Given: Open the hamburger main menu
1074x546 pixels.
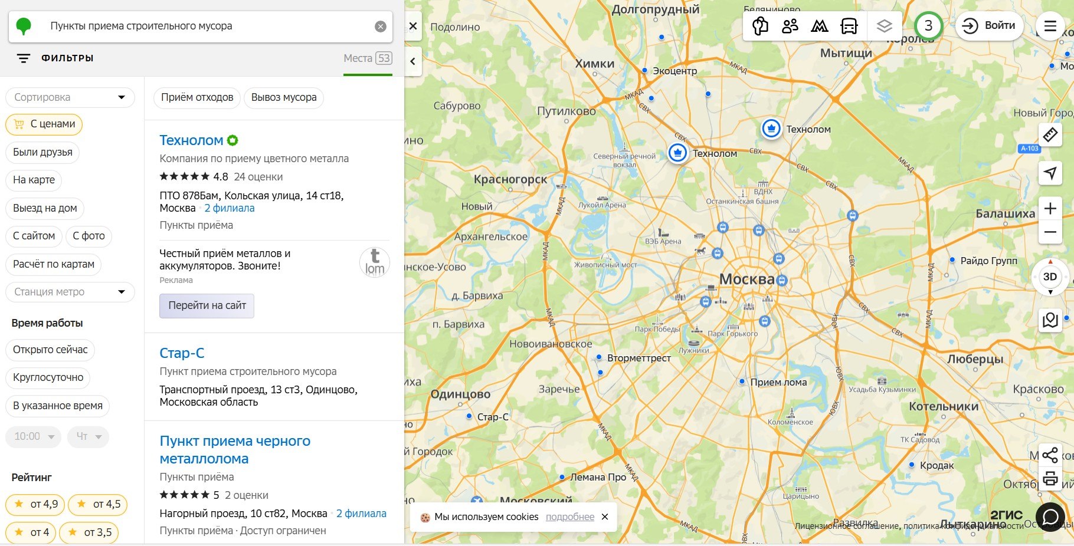Looking at the screenshot, I should (x=1050, y=26).
